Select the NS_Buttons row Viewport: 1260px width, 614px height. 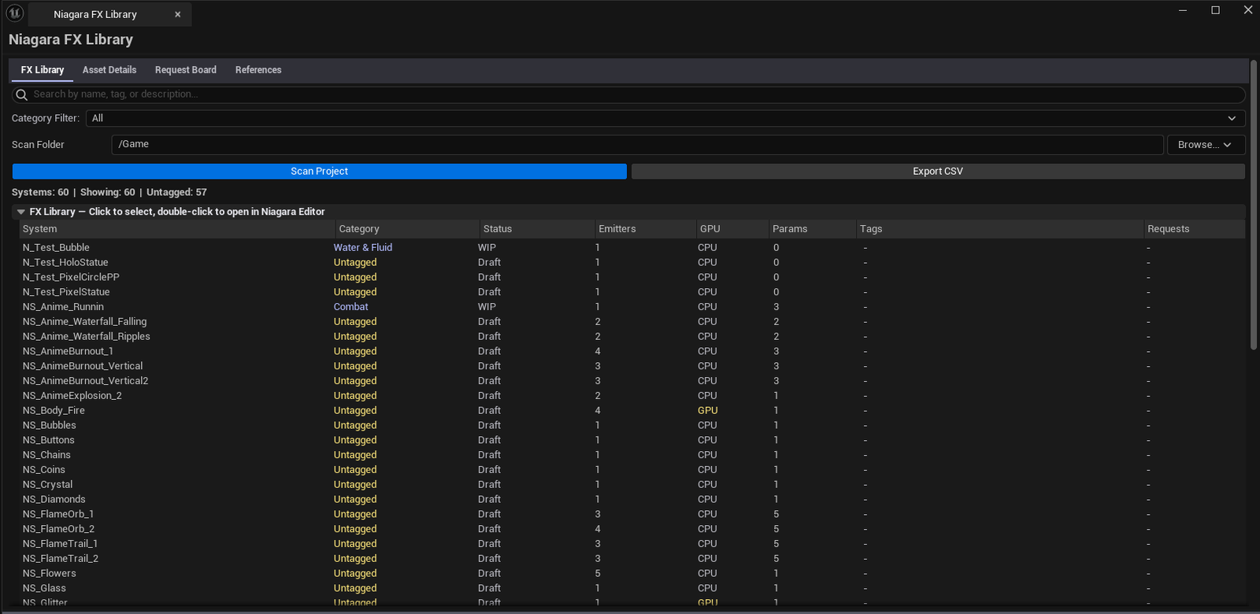click(x=632, y=440)
